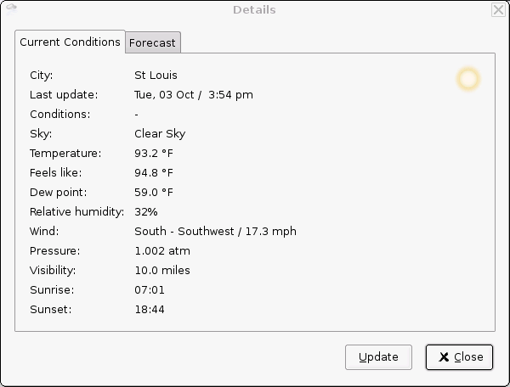Click the last update time value
Screen dimensions: 510x387
[193, 95]
